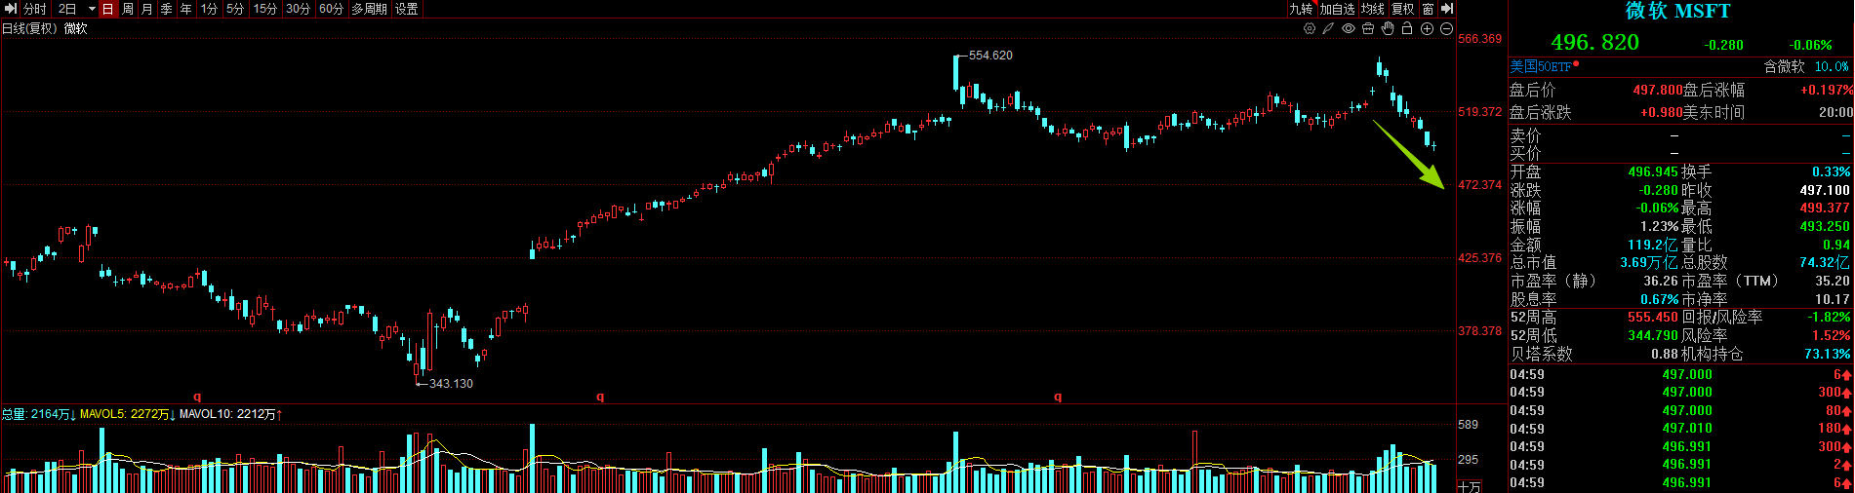
Task: Zoom out with the minus circle icon
Action: [1446, 29]
